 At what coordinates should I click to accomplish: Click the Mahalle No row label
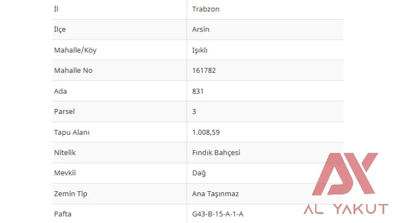pyautogui.click(x=73, y=71)
